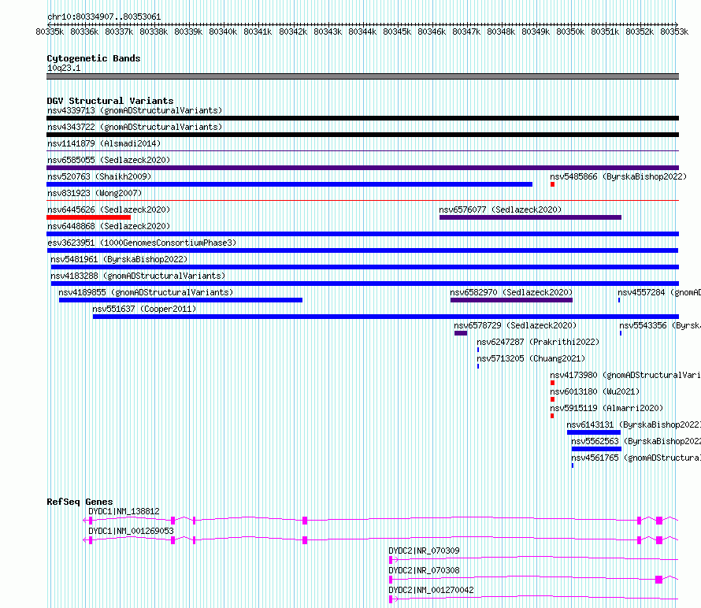Select the nsv831923 (Wong2007) label
This screenshot has height=608, width=701.
click(95, 193)
